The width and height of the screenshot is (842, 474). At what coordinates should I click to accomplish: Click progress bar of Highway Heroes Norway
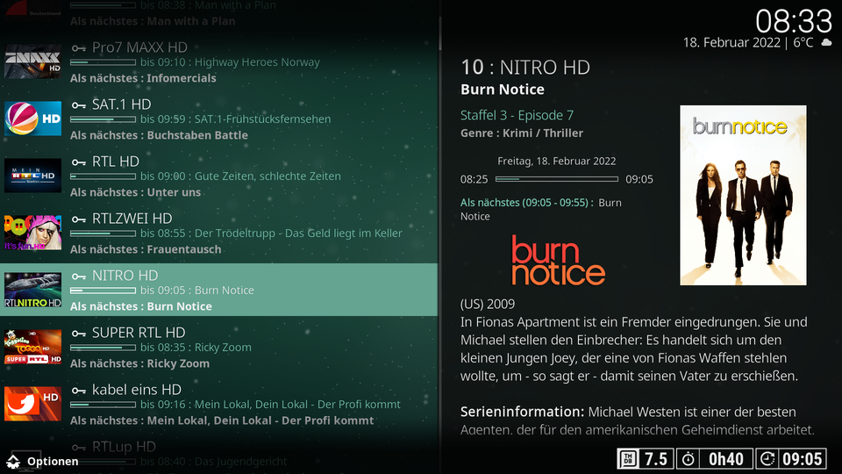pos(103,62)
